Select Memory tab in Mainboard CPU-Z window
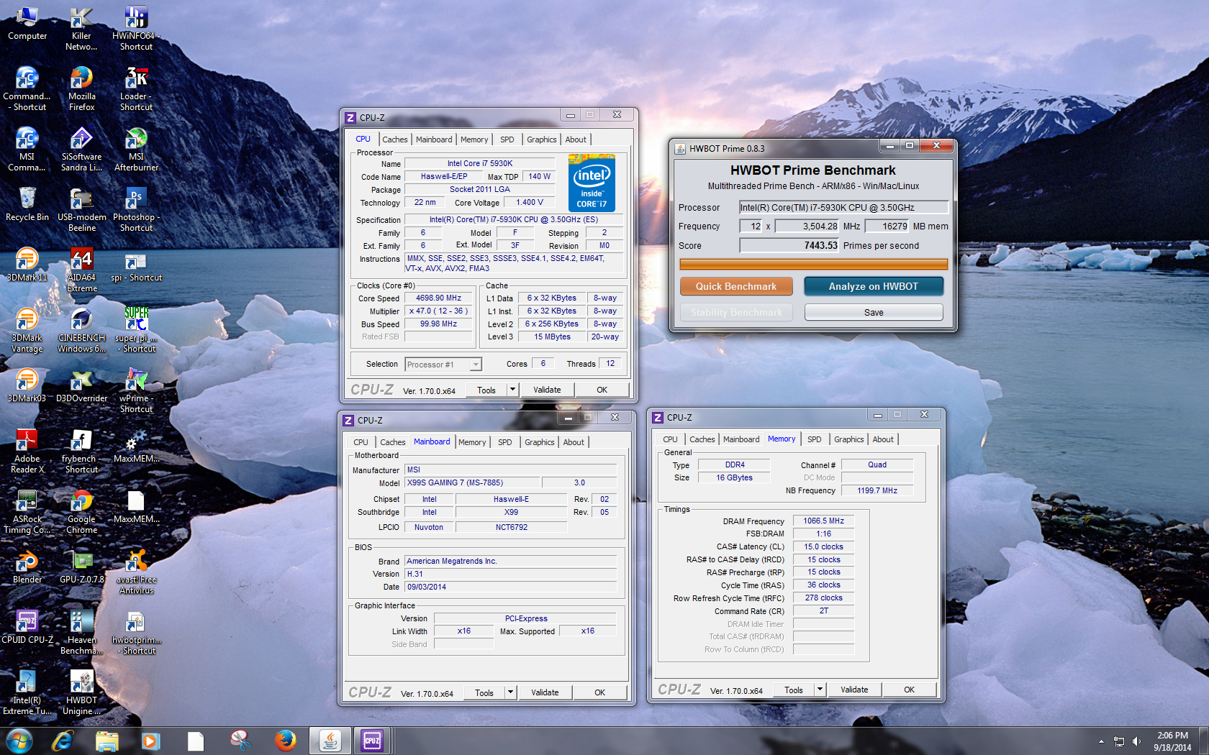Image resolution: width=1209 pixels, height=755 pixels. pos(472,442)
